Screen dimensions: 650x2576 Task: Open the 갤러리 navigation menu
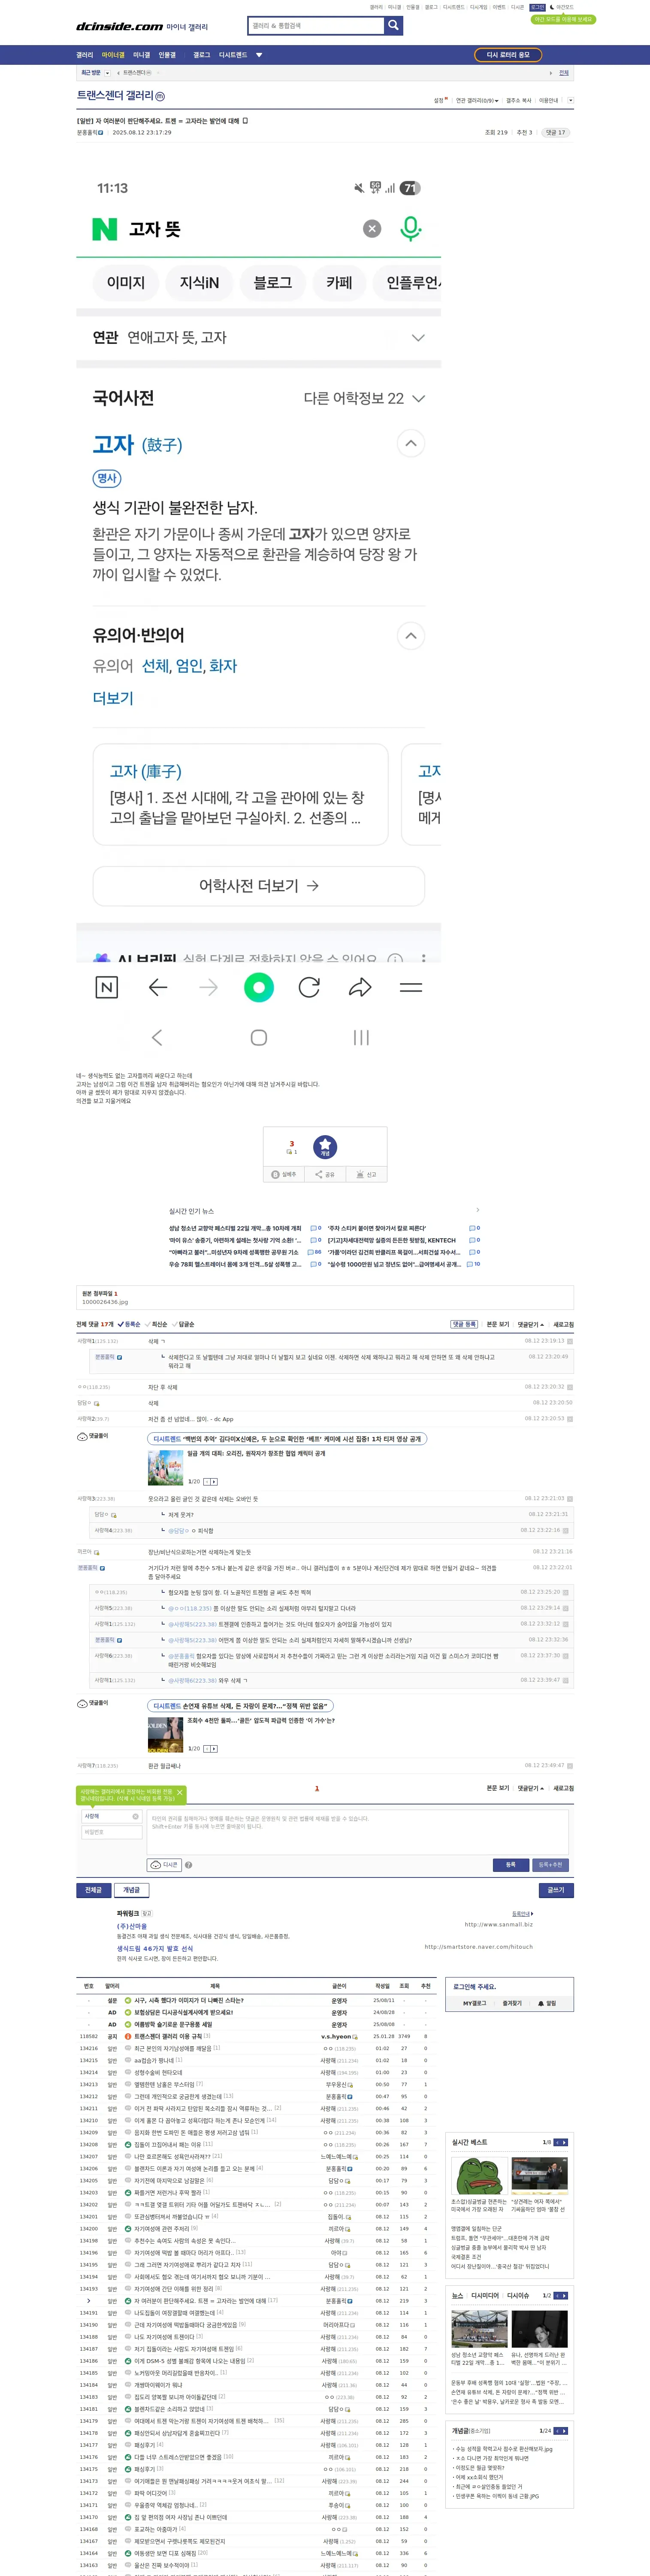click(x=85, y=55)
